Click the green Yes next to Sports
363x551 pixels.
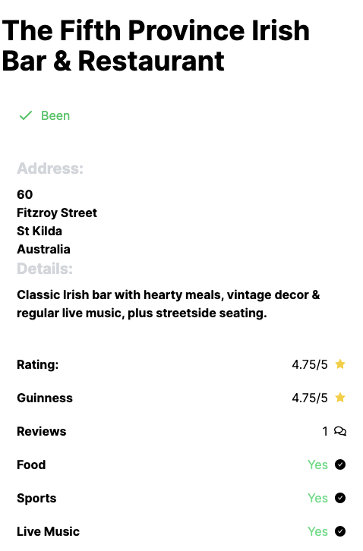(317, 498)
